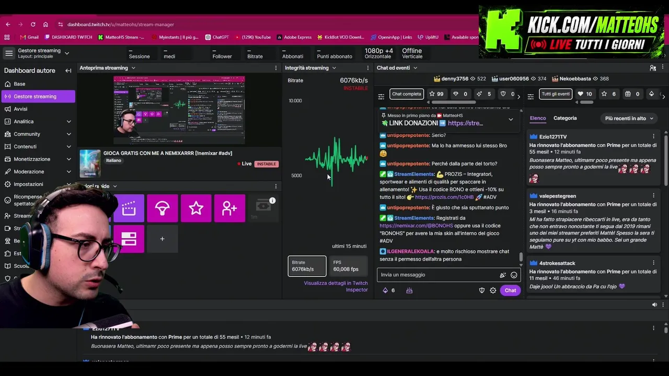Click the celebration effects icon in message box
The image size is (669, 376).
click(x=503, y=275)
